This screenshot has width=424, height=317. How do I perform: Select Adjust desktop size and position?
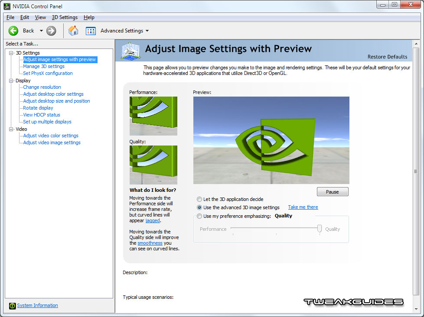pyautogui.click(x=56, y=101)
